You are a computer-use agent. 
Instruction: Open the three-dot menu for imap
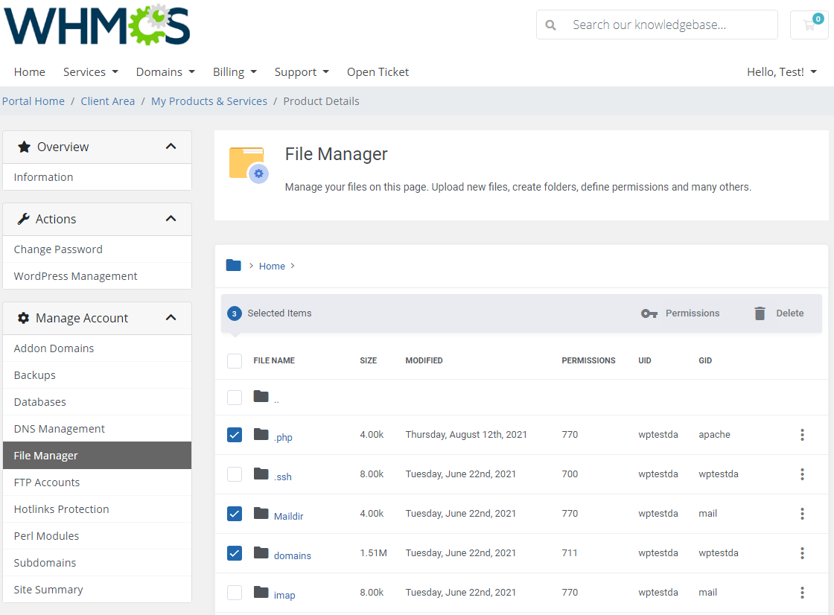tap(802, 592)
